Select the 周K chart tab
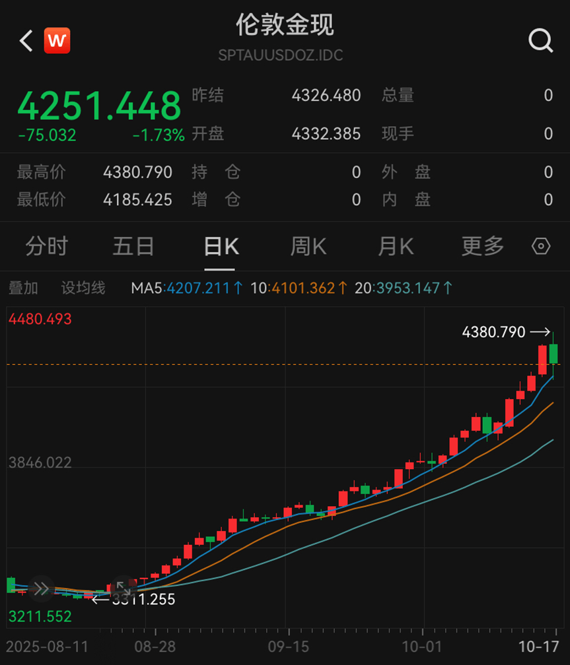This screenshot has width=570, height=665. [308, 247]
